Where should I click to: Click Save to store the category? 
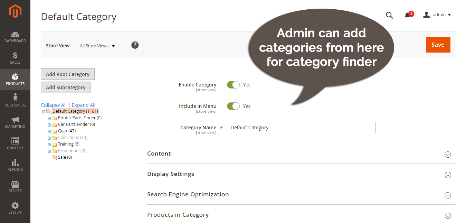438,45
